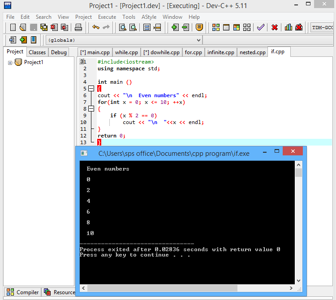
Task: Click the Syntax check checkmark icon
Action: click(261, 27)
